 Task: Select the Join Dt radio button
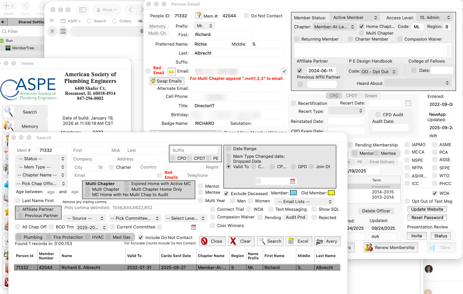311,166
